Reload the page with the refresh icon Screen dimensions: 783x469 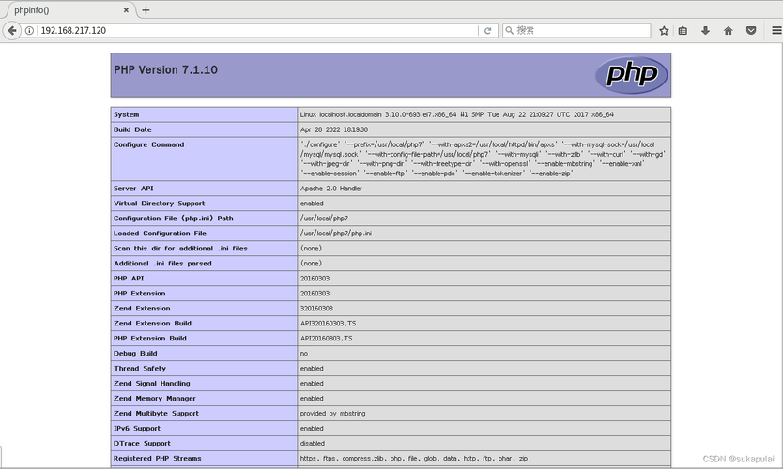coord(488,30)
